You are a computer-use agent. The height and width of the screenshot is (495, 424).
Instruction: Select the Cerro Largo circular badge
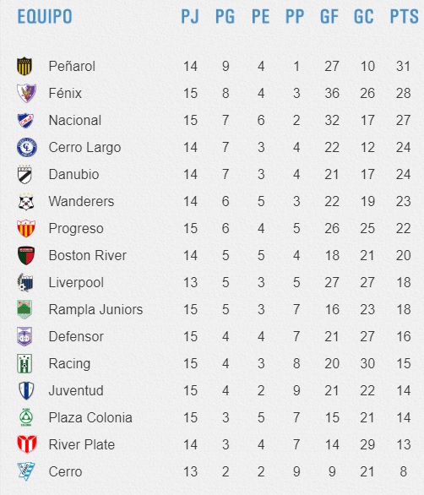pos(27,148)
